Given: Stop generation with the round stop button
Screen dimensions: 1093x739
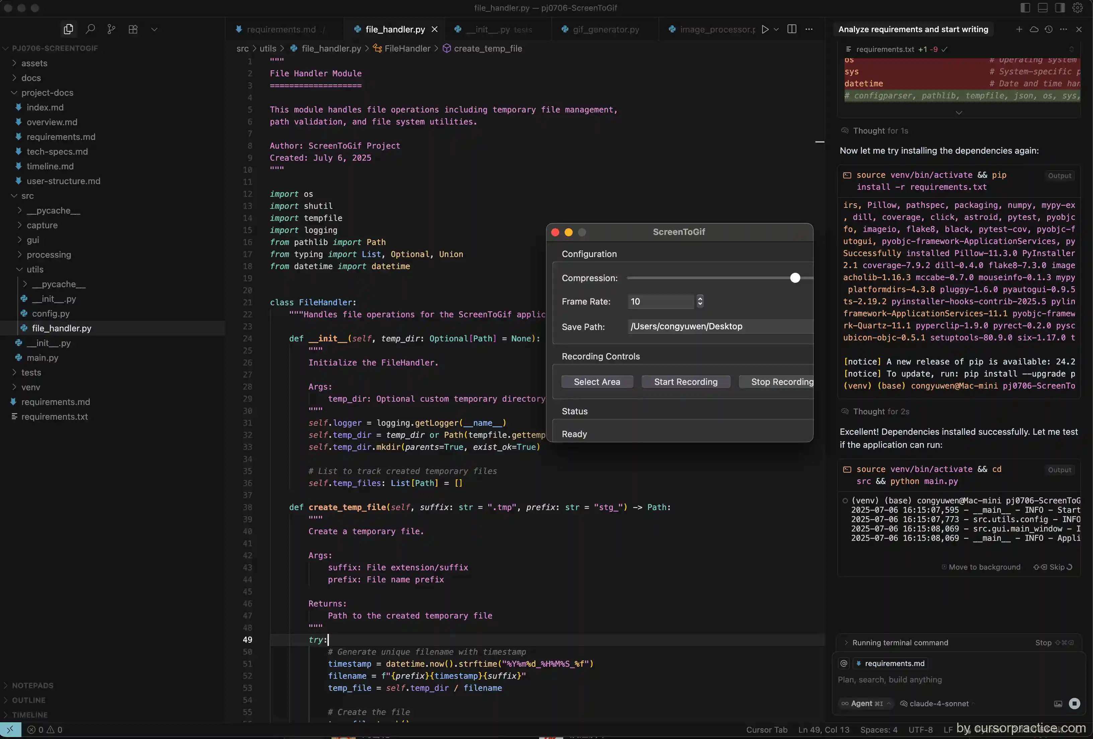Looking at the screenshot, I should click(x=1075, y=703).
